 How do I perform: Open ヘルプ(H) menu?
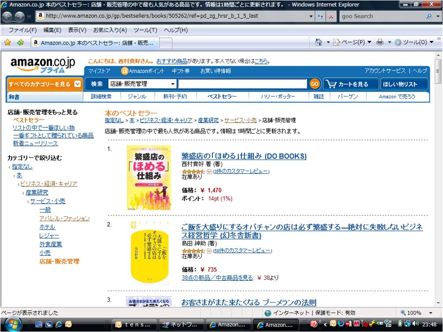click(x=176, y=30)
